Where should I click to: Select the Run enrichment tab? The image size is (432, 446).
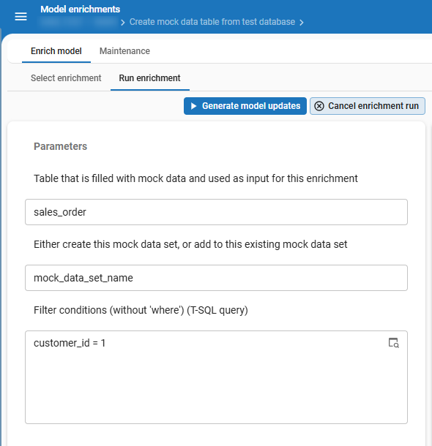coord(150,78)
